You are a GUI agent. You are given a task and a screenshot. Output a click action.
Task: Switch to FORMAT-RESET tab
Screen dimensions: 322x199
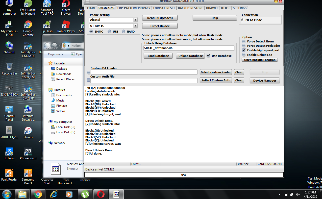click(164, 8)
